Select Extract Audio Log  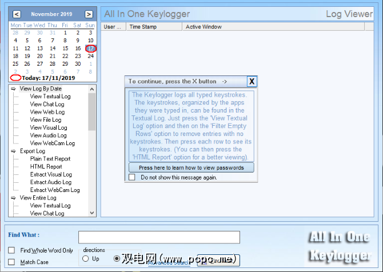pos(51,182)
